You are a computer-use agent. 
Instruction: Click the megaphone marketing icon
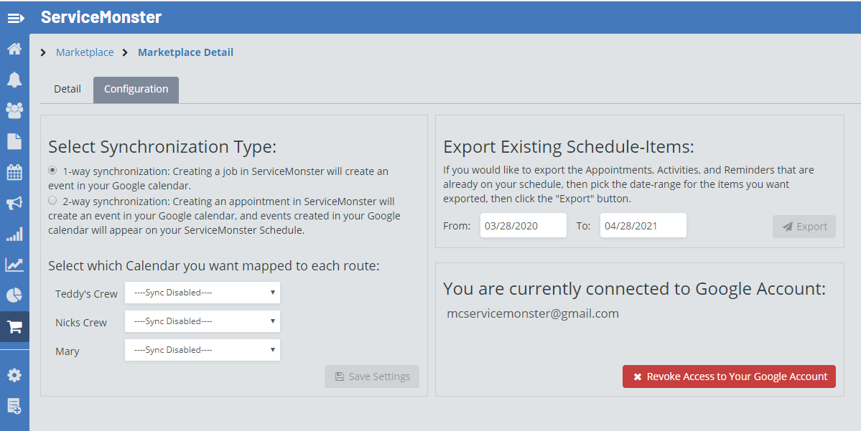tap(14, 204)
